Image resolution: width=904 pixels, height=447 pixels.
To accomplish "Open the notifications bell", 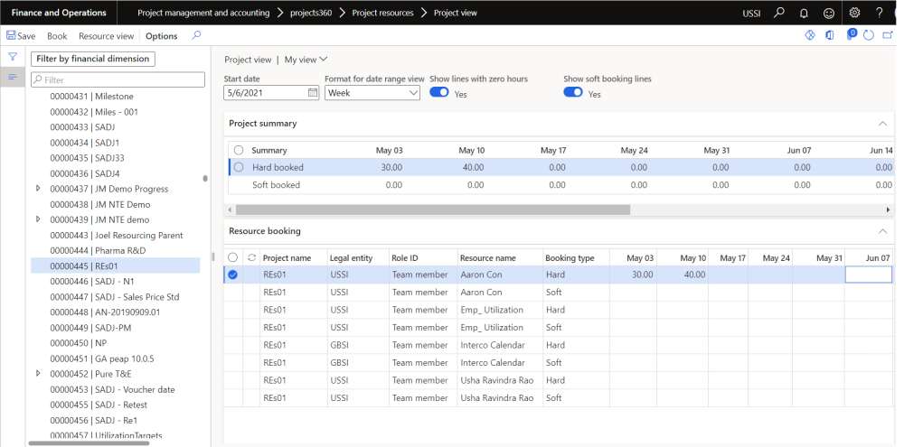I will click(x=805, y=13).
